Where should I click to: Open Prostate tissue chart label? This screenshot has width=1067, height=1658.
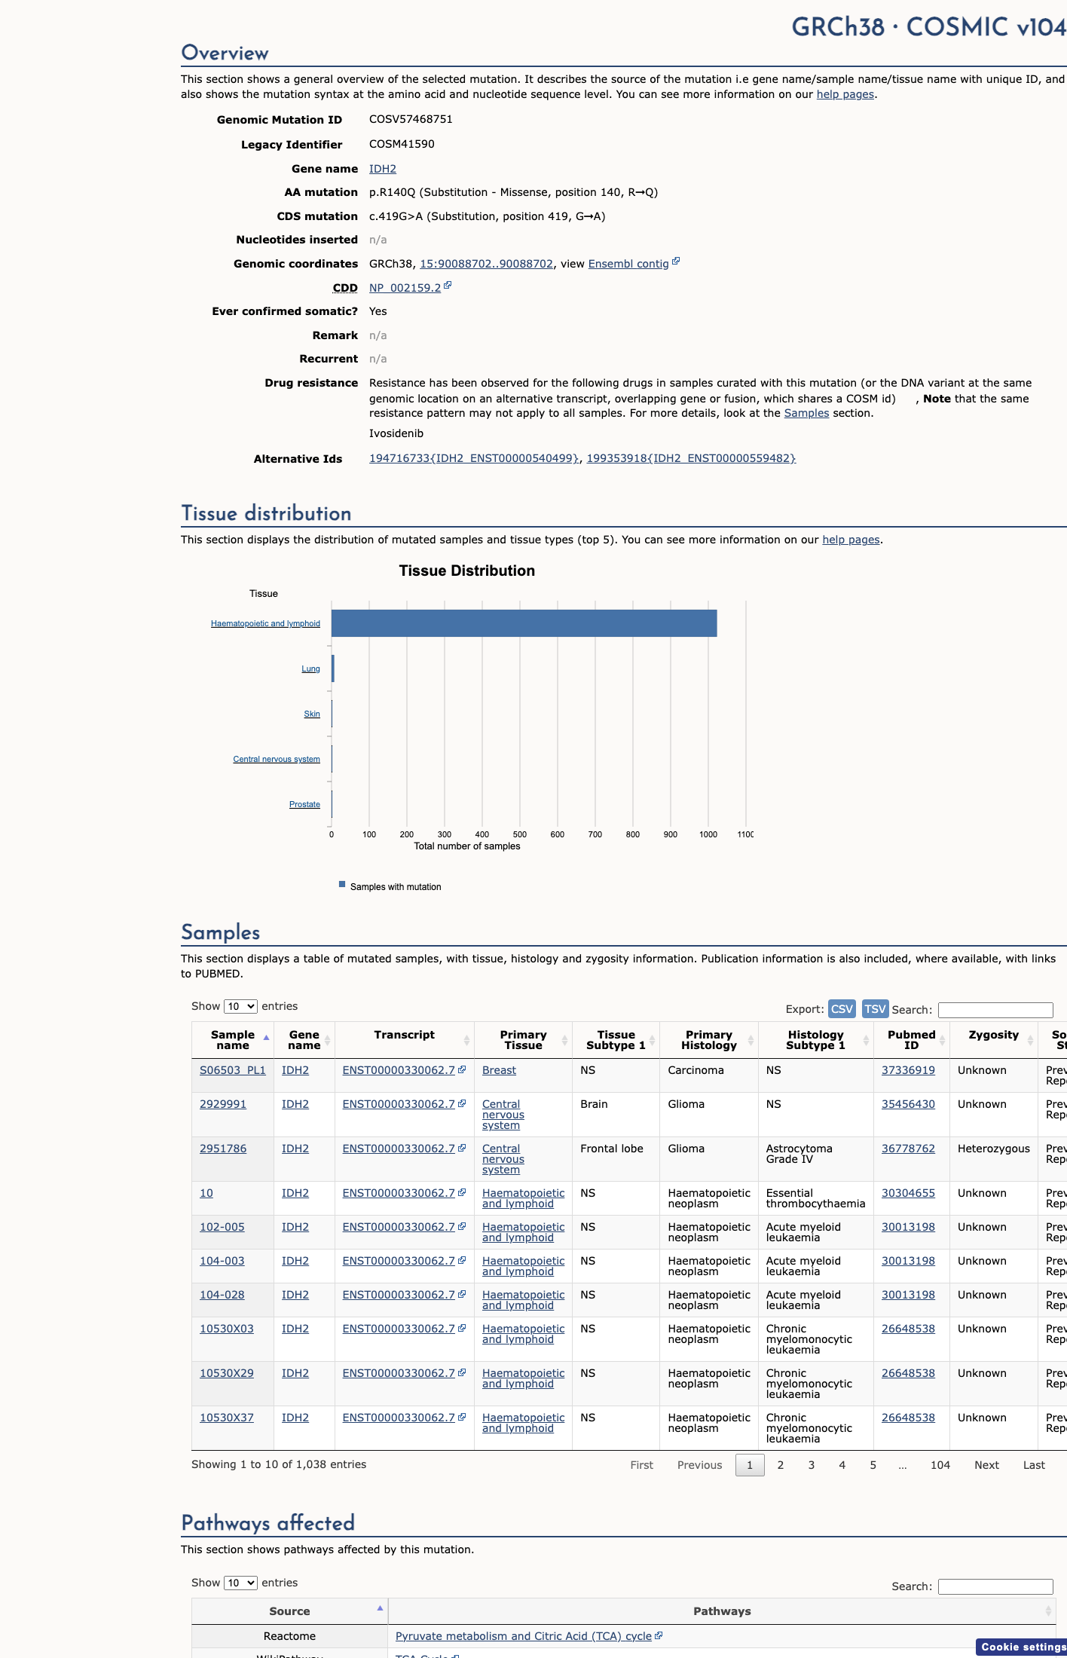304,804
